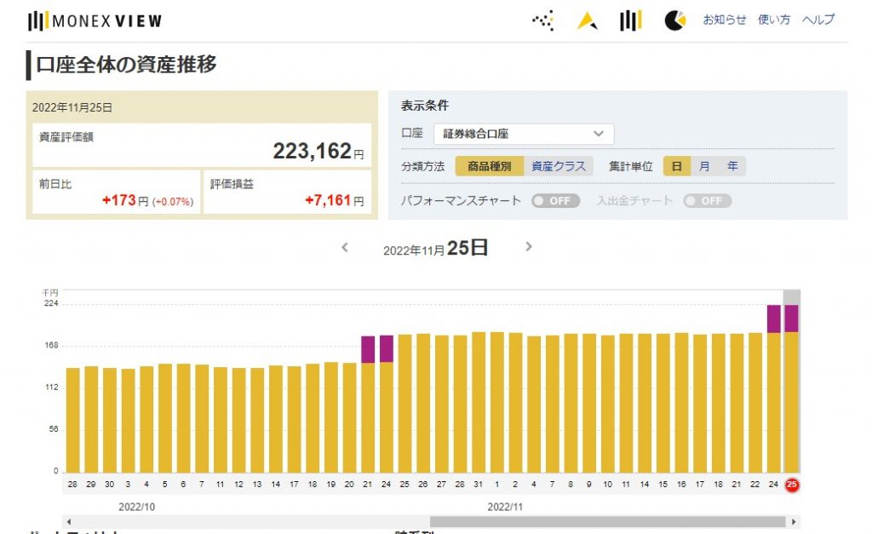This screenshot has height=534, width=872.
Task: Select the red highlighted 25 date marker
Action: click(792, 485)
